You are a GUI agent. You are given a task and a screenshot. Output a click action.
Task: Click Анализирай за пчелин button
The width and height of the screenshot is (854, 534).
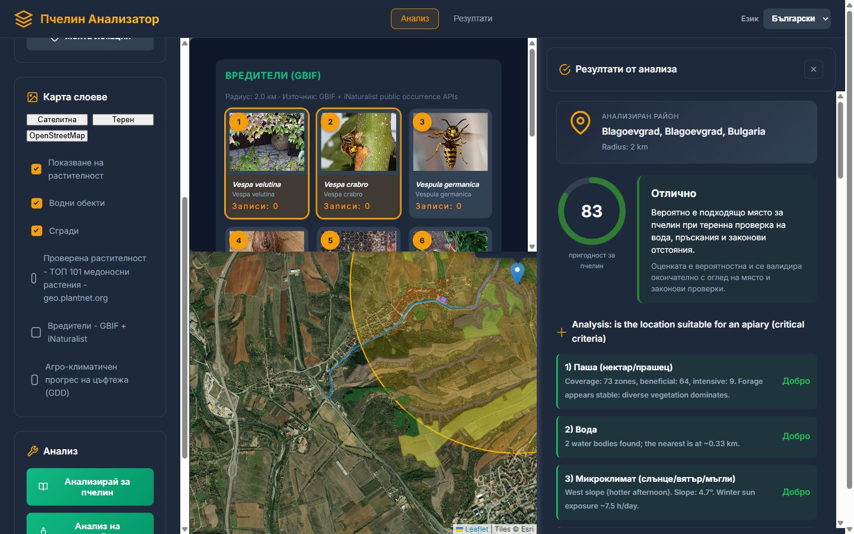[x=90, y=487]
